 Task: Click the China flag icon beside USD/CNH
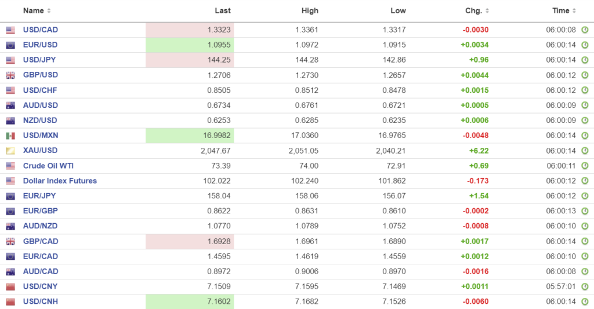point(10,301)
